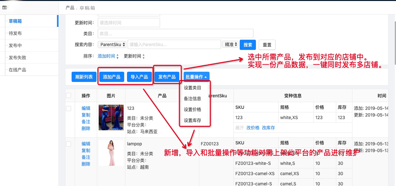The height and width of the screenshot is (186, 396).
Task: Toggle the select-all checkbox in table header
Action: tap(69, 95)
